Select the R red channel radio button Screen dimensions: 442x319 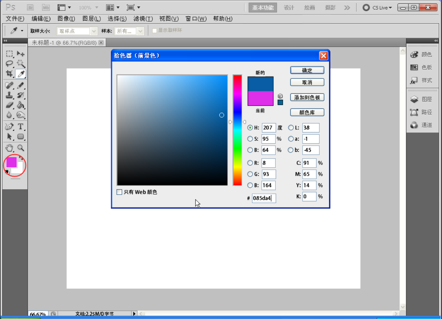tap(250, 163)
